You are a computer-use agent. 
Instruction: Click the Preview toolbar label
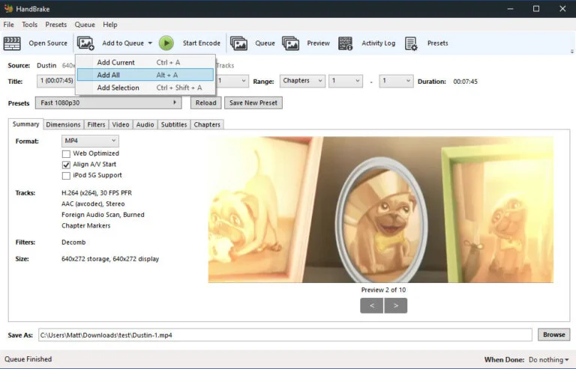pyautogui.click(x=319, y=43)
